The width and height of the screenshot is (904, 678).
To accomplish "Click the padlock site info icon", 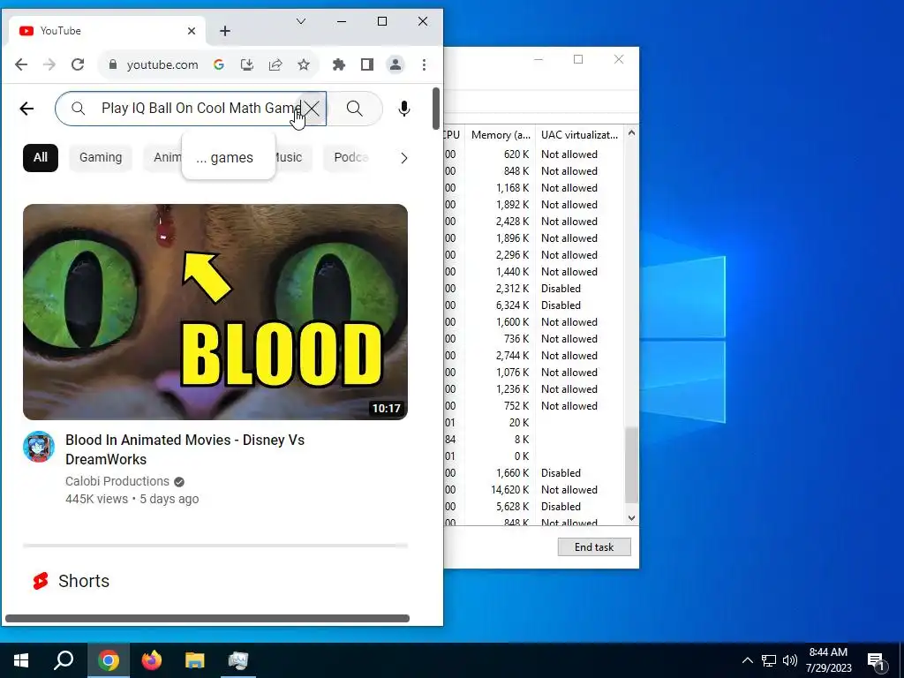I will (113, 64).
